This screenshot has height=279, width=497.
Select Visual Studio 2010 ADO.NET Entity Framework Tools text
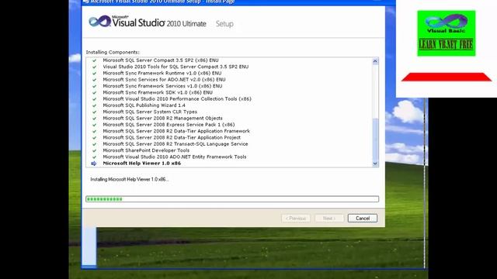[x=175, y=157]
